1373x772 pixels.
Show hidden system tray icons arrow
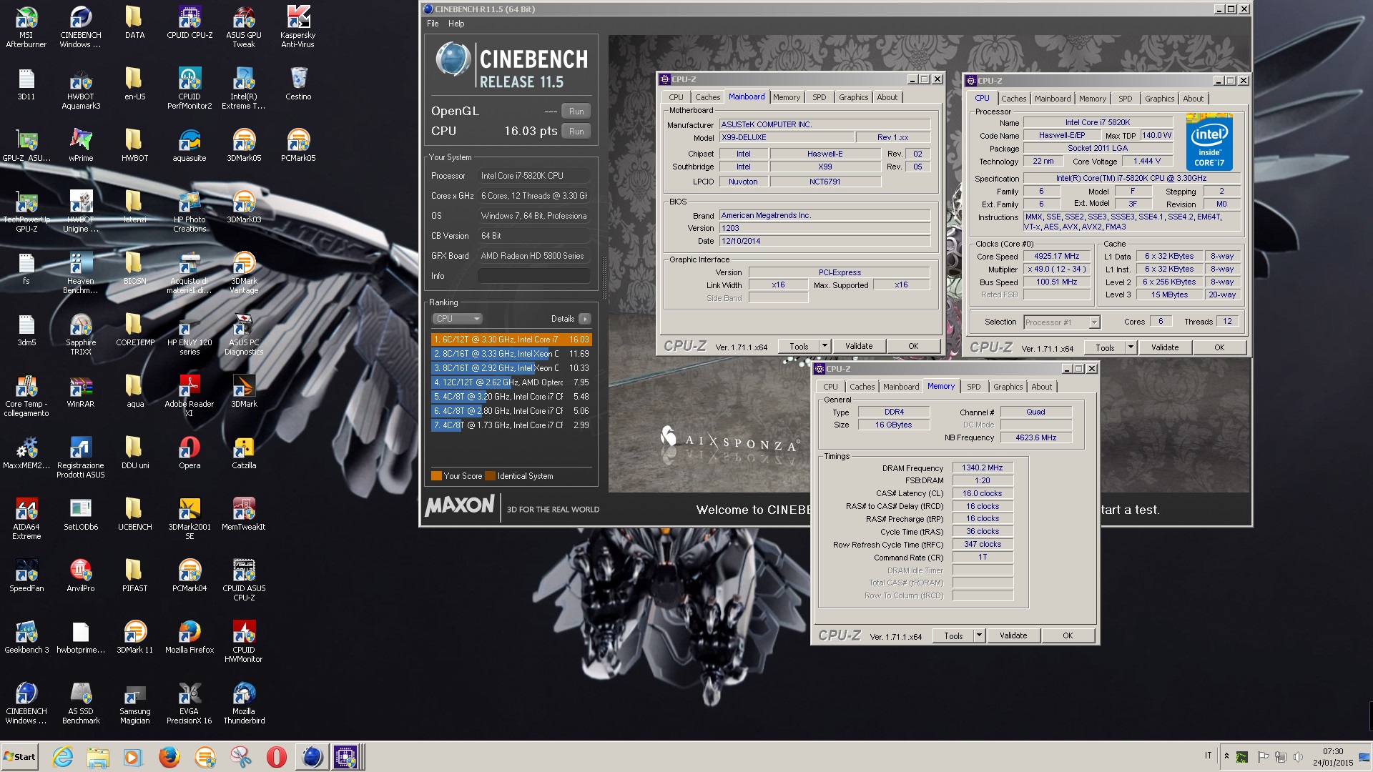pos(1226,756)
